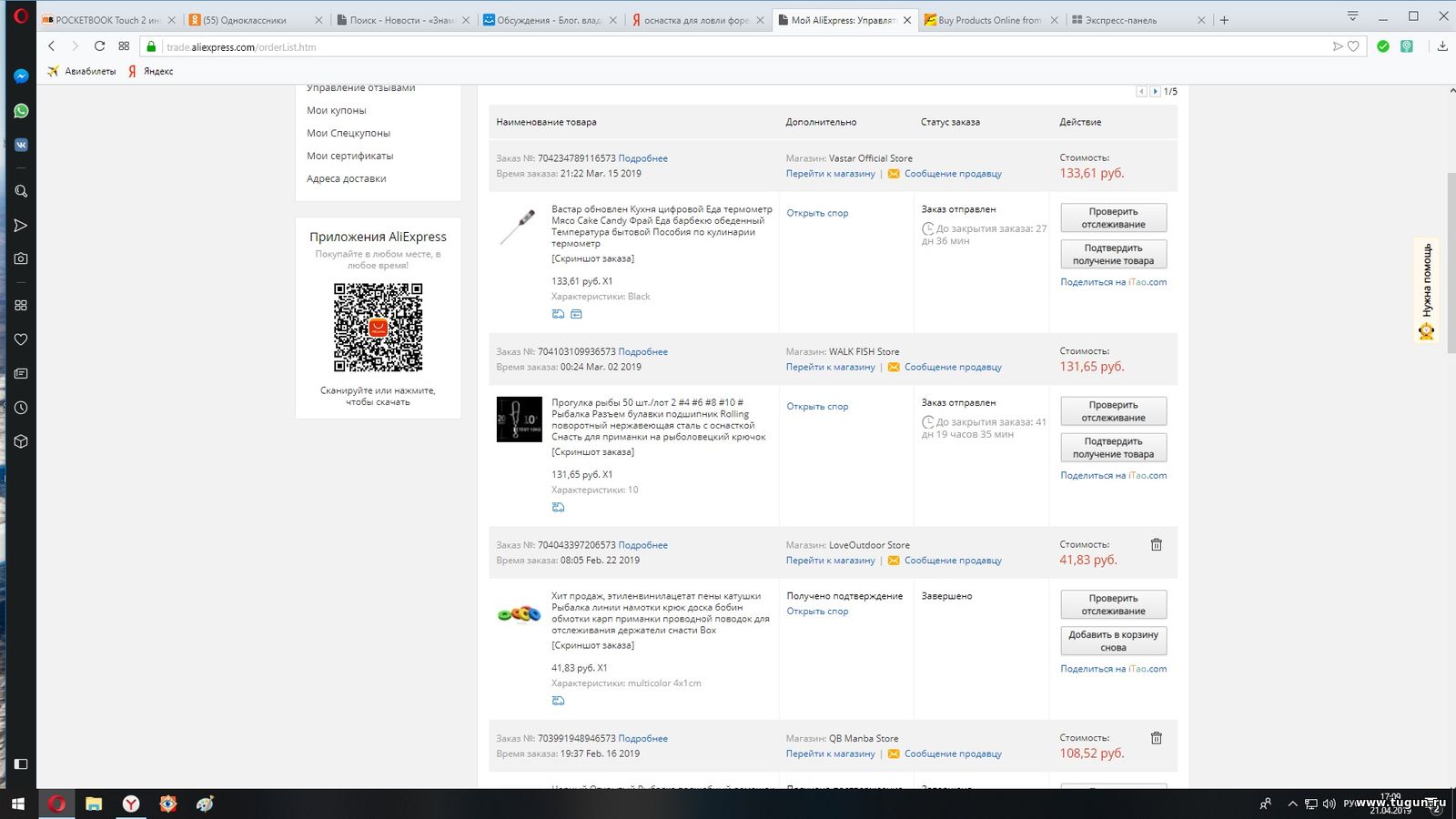
Task: Show hidden system tray icons
Action: point(1291,804)
